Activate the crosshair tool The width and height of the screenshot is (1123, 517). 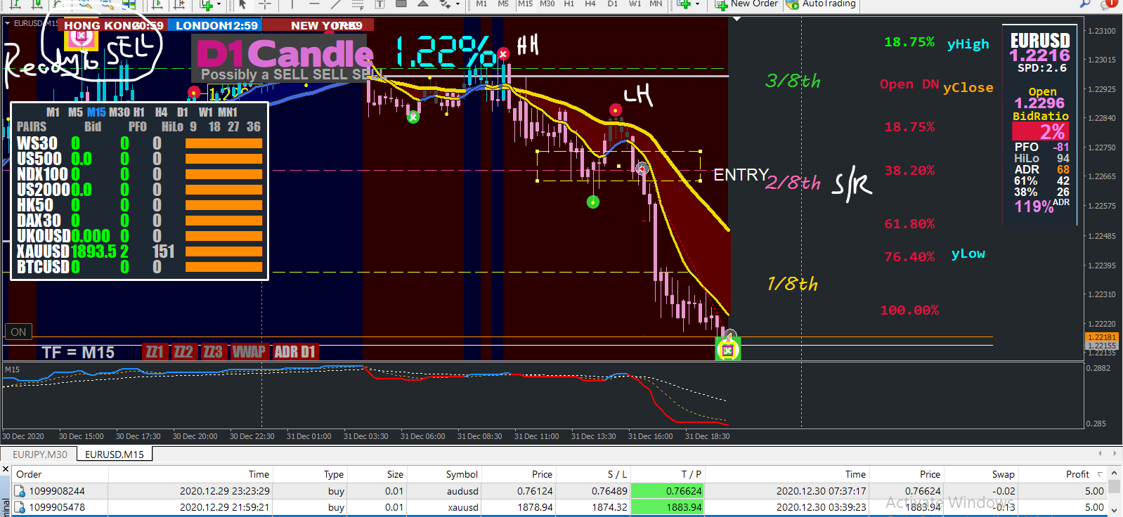(x=265, y=4)
